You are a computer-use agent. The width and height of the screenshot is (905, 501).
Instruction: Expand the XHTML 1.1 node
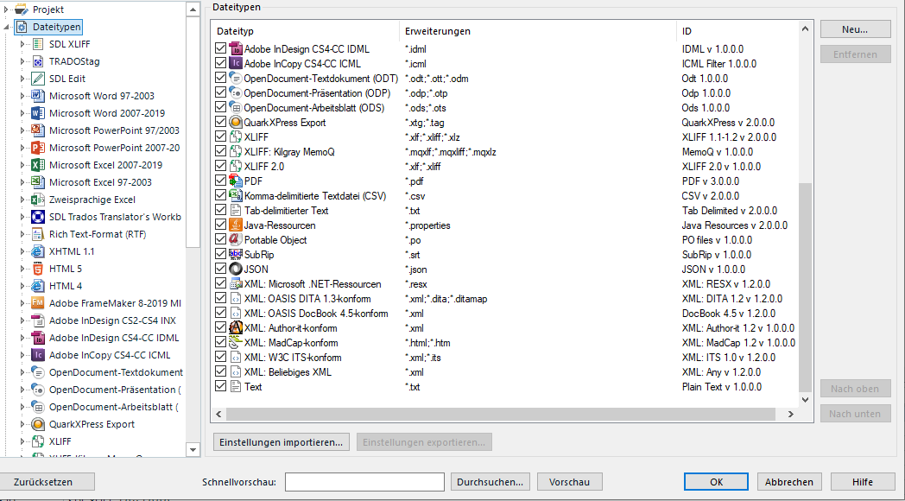(x=22, y=251)
